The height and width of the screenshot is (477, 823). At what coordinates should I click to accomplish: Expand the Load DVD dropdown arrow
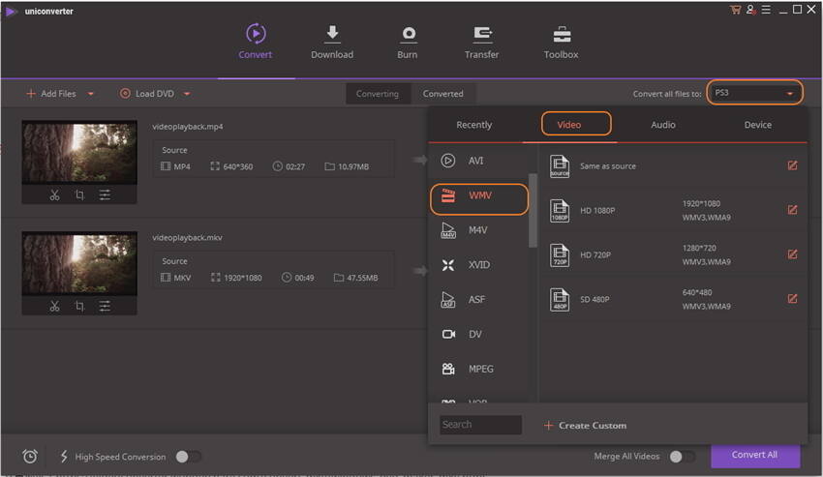(187, 94)
